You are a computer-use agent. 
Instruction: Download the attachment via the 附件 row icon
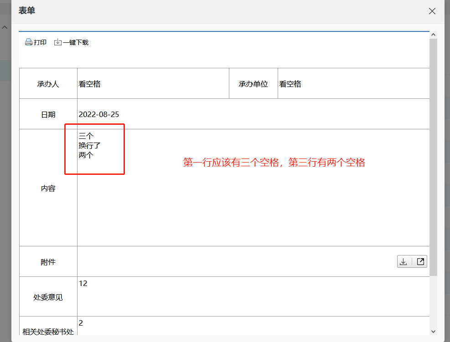tap(403, 262)
